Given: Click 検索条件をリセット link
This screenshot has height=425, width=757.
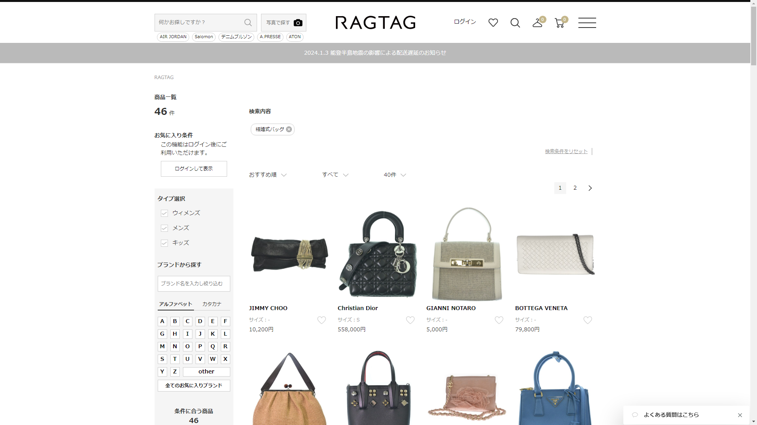Looking at the screenshot, I should pos(566,152).
